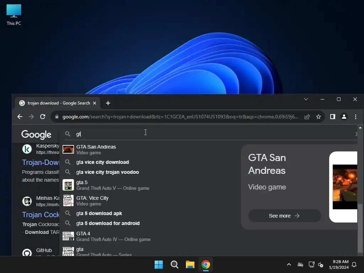
Task: Click the gta 5 cover thumbnail
Action: pyautogui.click(x=68, y=185)
